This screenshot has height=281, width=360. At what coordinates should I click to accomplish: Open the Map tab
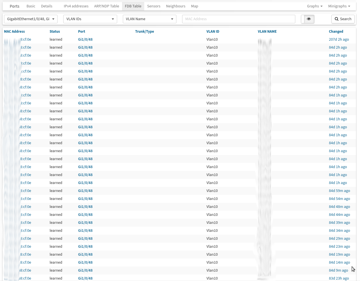194,6
